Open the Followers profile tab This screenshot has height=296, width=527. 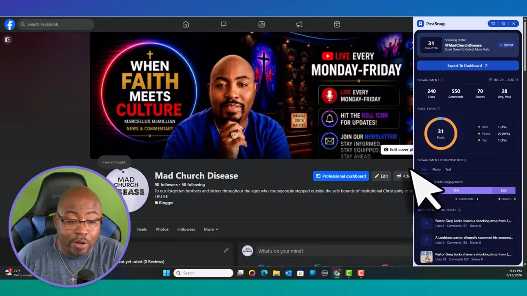tap(186, 229)
